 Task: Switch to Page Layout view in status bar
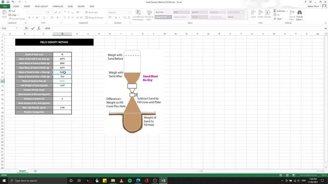click(x=287, y=175)
